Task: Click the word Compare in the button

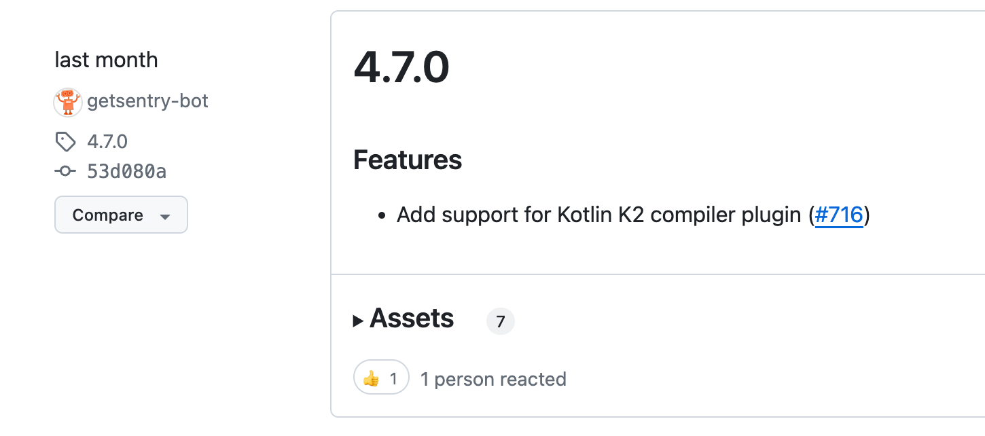Action: (x=108, y=215)
